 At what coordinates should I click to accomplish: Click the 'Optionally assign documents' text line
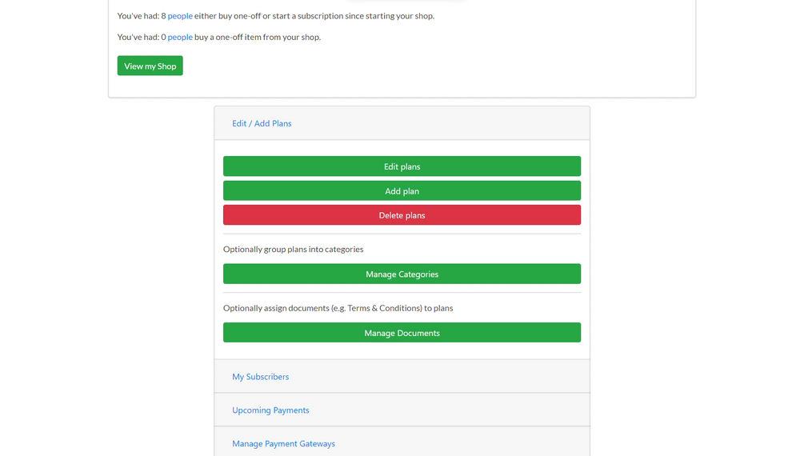pos(338,308)
